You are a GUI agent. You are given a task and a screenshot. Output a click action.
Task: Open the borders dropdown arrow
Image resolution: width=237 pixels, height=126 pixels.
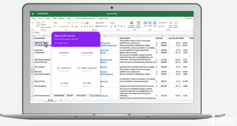pos(70,26)
